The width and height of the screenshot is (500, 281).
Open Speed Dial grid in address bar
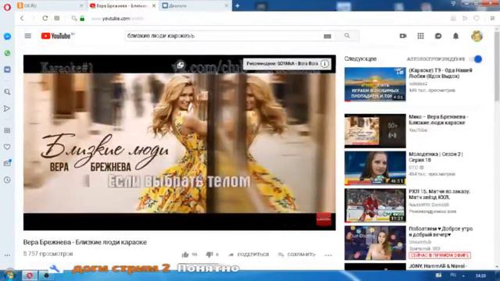(x=57, y=18)
